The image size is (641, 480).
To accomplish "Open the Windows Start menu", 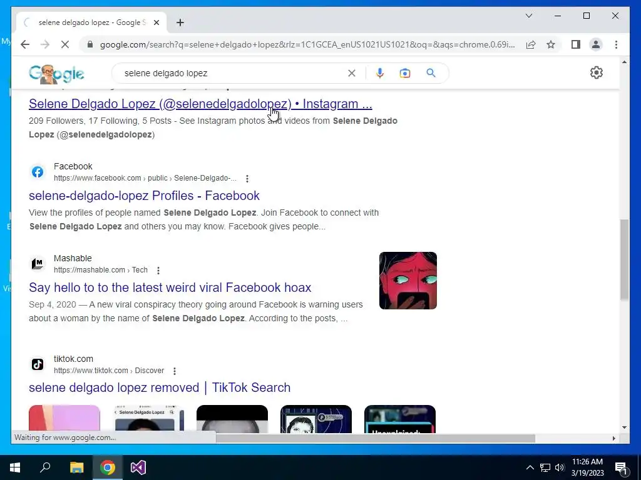I will 15,467.
